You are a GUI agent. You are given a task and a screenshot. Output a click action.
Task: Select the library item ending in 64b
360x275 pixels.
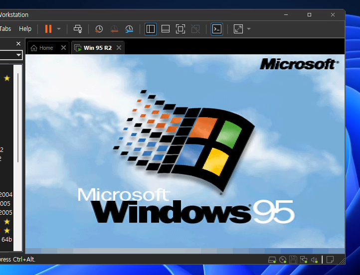[6, 240]
